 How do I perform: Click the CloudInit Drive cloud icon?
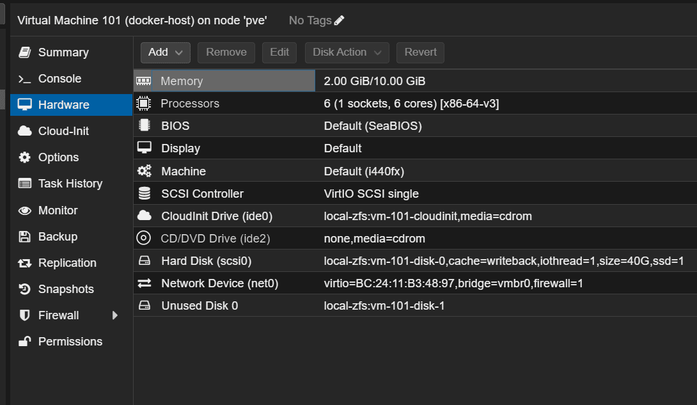pyautogui.click(x=144, y=216)
